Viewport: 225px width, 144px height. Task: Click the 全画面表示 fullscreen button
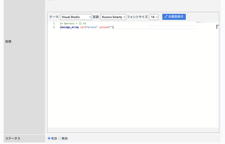tap(174, 16)
